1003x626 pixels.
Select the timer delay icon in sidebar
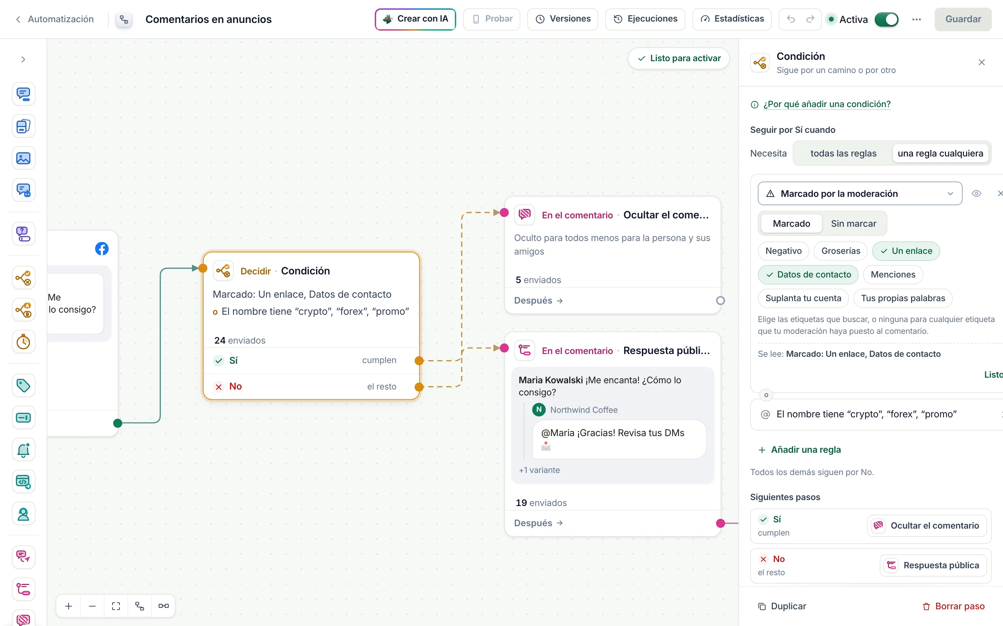pos(23,342)
